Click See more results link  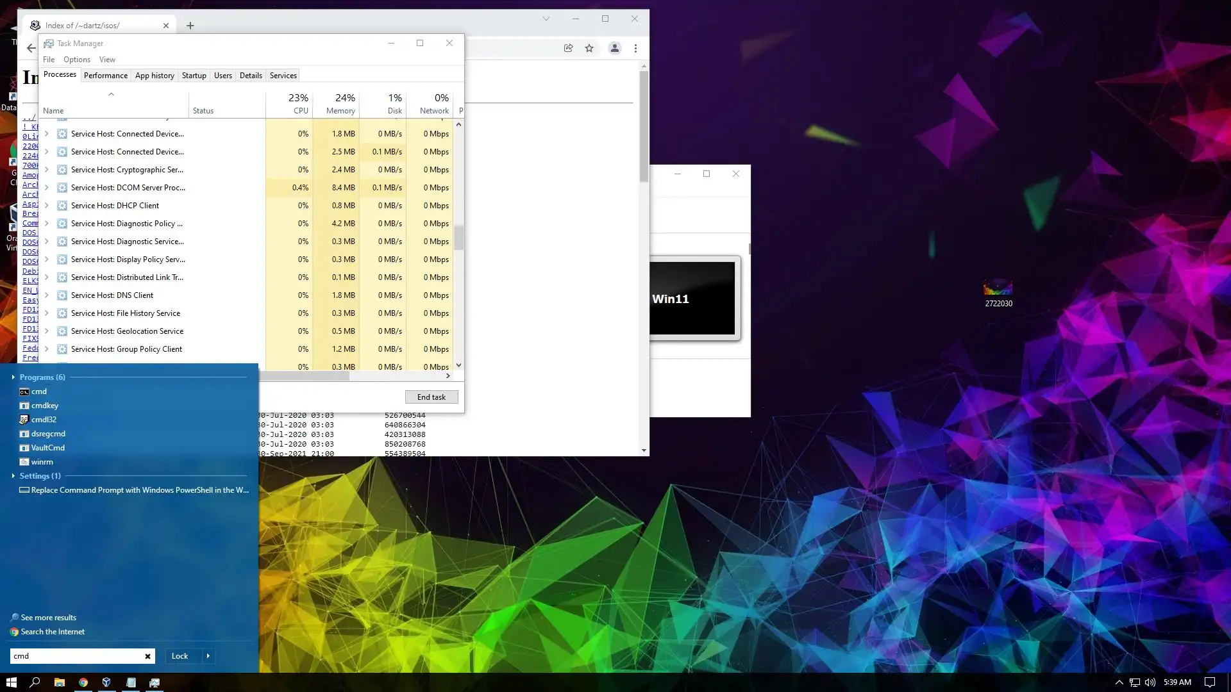pyautogui.click(x=48, y=618)
